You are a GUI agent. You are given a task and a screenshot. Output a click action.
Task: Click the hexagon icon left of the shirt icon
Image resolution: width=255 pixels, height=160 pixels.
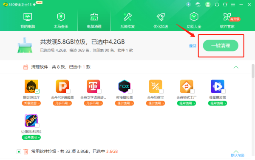[x=217, y=5]
